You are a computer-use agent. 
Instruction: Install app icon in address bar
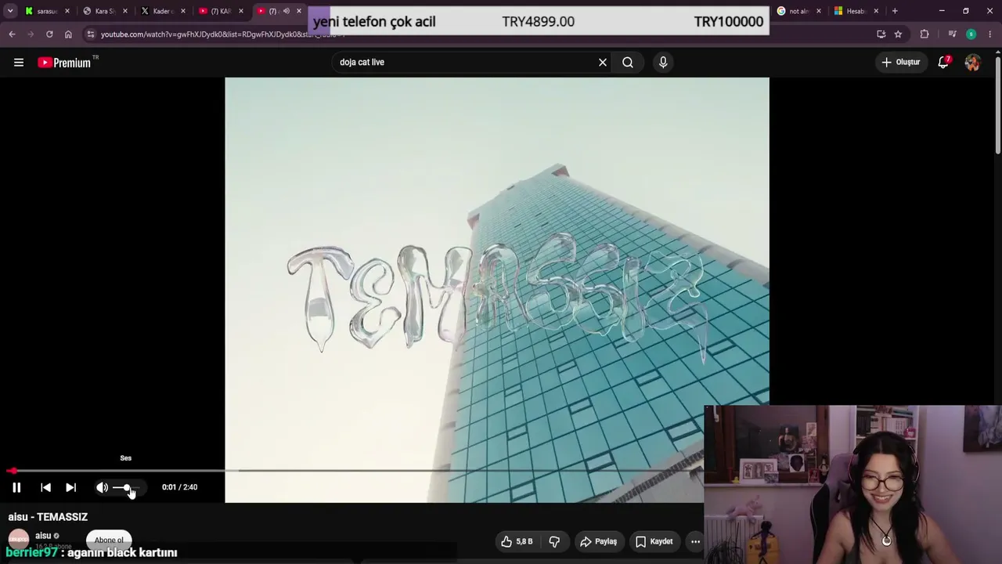pyautogui.click(x=881, y=34)
